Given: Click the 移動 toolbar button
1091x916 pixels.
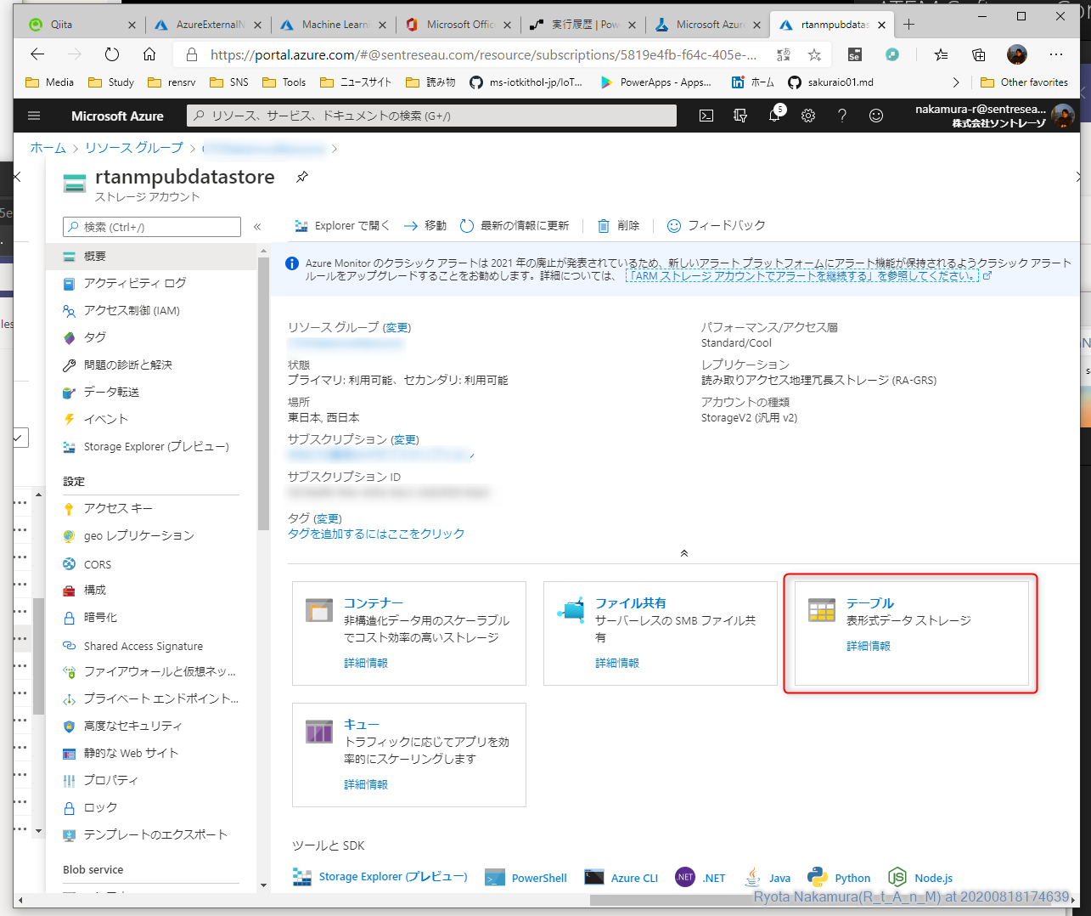Looking at the screenshot, I should (425, 225).
